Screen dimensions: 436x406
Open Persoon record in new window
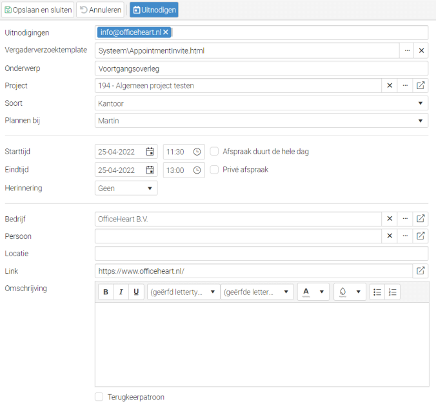coord(421,236)
